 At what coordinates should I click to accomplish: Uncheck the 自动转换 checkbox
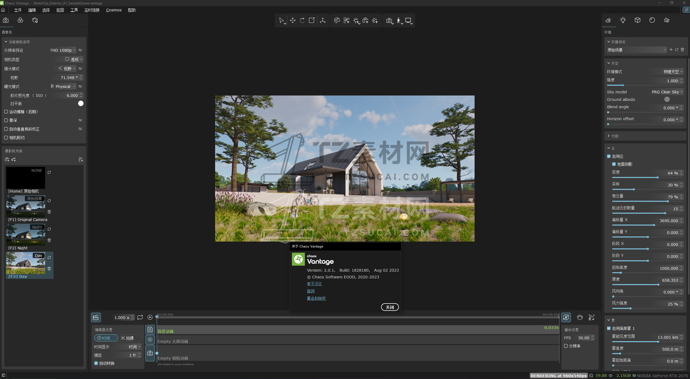pyautogui.click(x=96, y=363)
